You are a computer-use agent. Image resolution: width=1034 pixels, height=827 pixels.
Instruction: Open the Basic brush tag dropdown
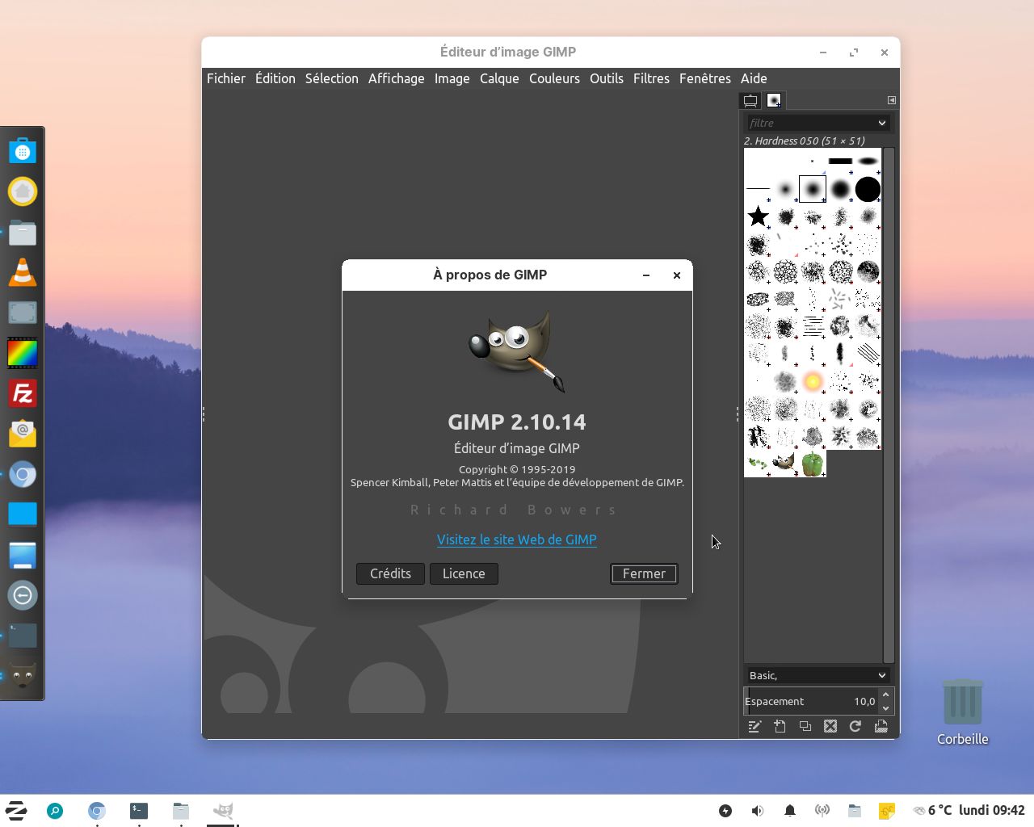(x=881, y=675)
